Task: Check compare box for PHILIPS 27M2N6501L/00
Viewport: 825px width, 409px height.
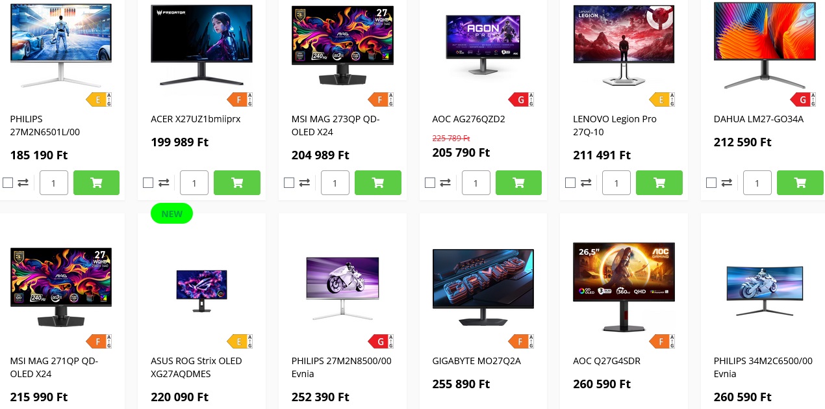Action: point(8,183)
